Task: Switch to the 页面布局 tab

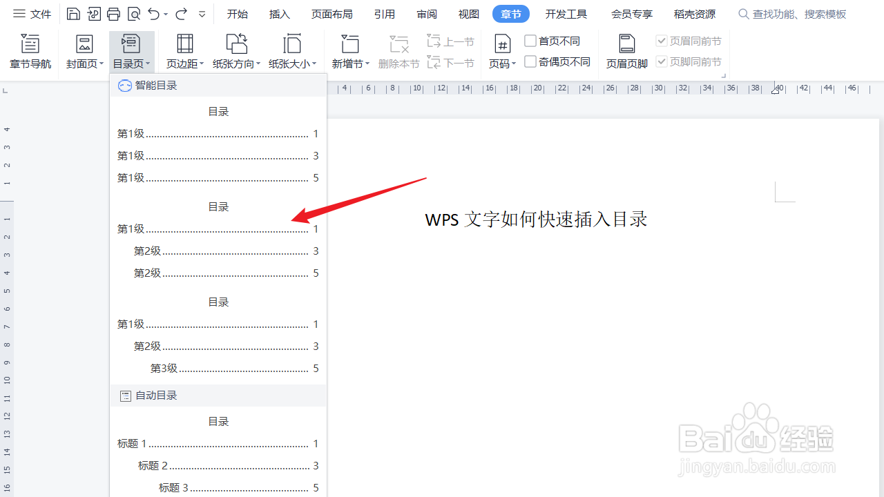Action: tap(331, 14)
